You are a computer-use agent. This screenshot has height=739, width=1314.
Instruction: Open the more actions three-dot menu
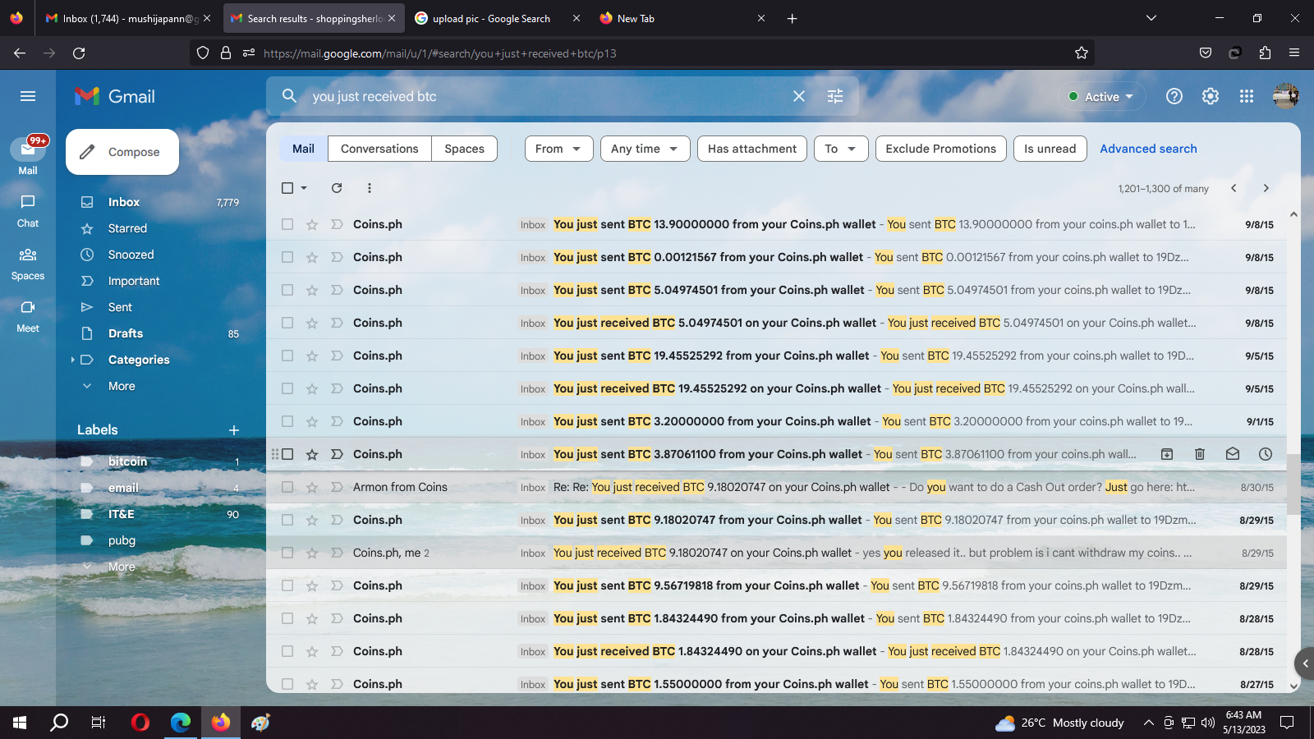pos(370,188)
